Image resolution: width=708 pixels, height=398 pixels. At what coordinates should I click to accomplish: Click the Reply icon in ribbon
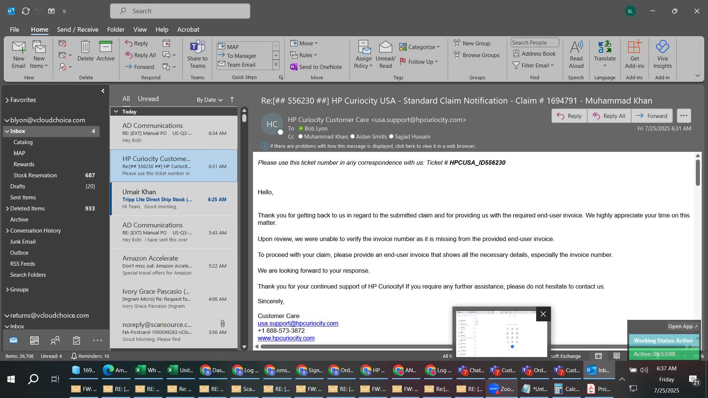136,43
